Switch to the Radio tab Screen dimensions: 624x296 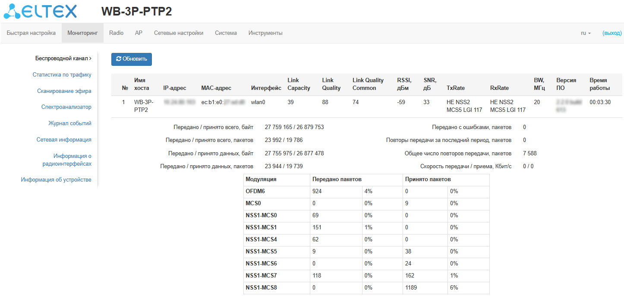pos(116,33)
